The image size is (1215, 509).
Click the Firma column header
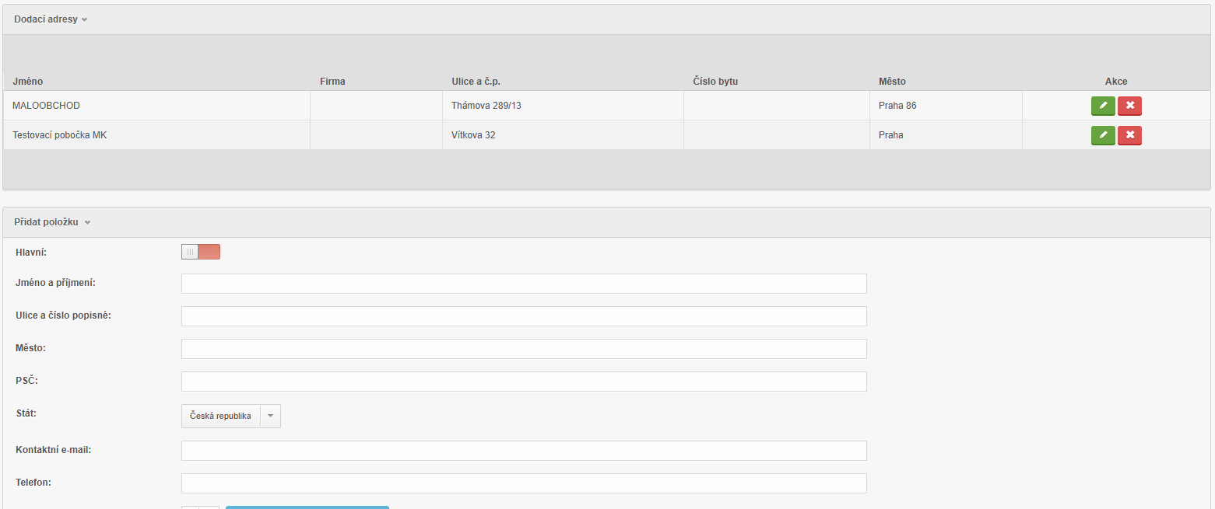332,82
